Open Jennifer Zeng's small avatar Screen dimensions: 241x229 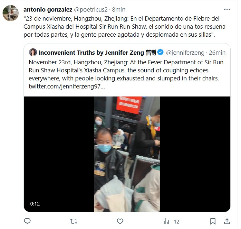(33, 52)
